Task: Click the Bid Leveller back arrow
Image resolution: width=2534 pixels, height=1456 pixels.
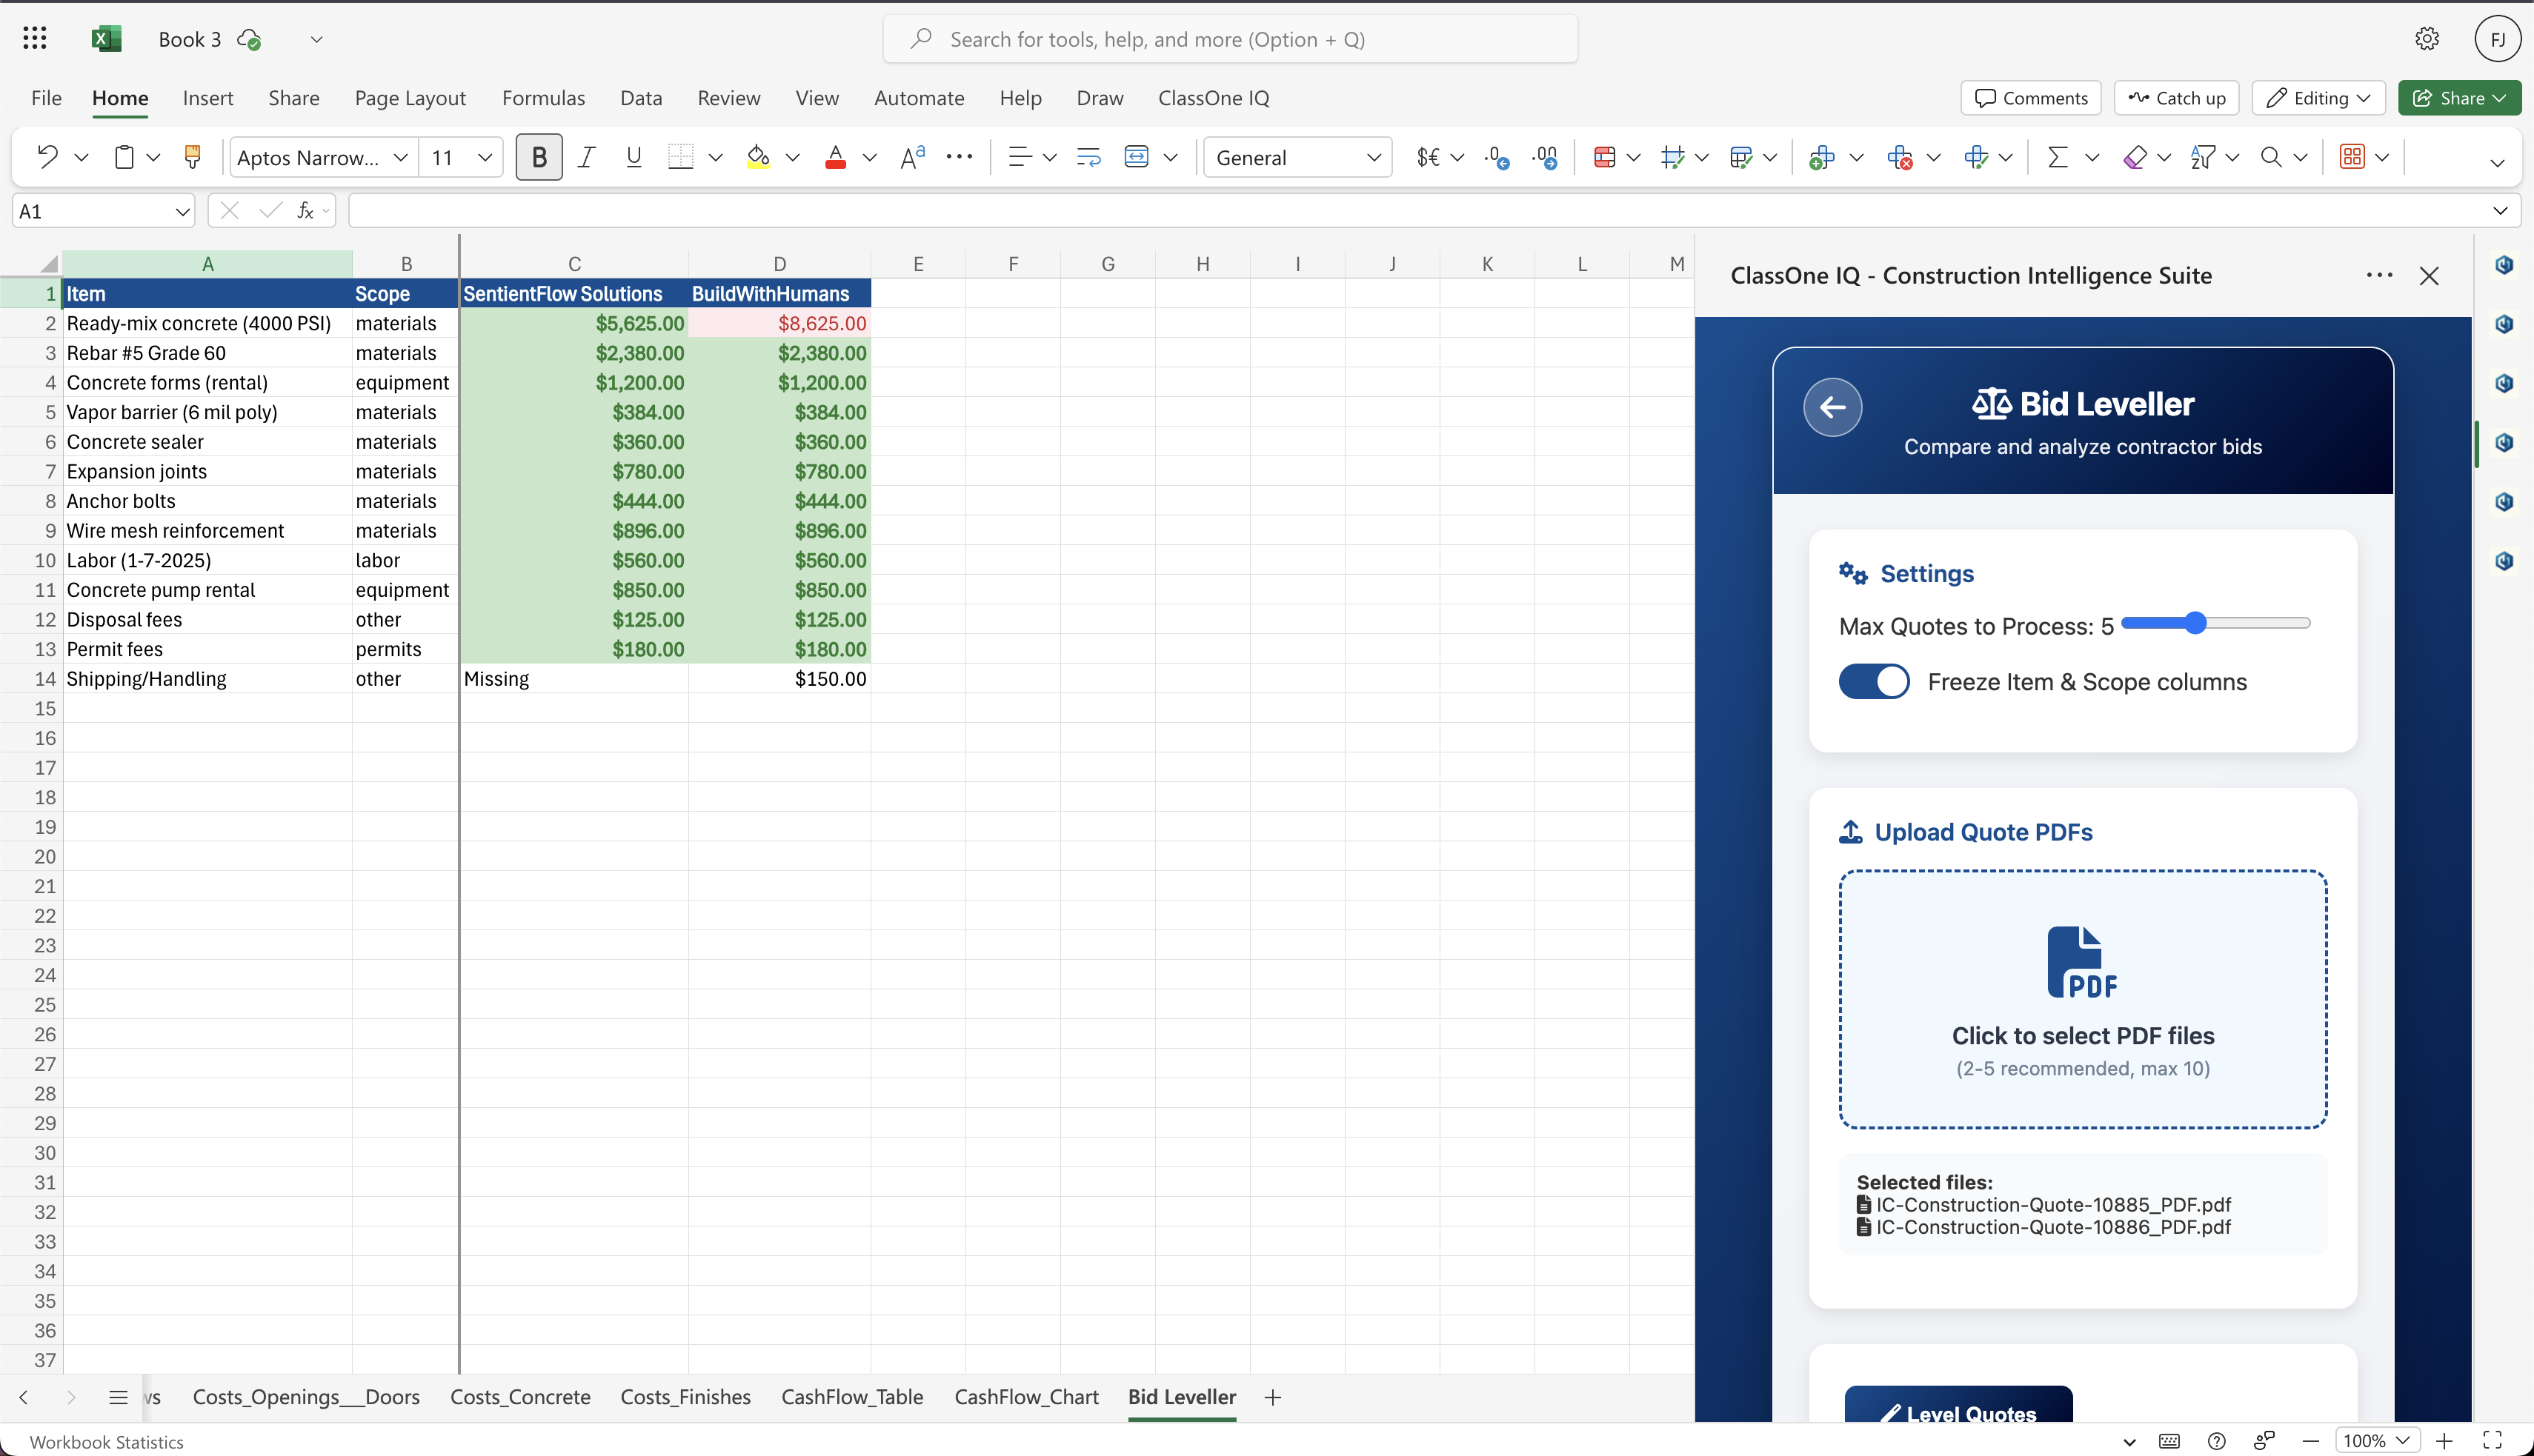Action: 1832,407
